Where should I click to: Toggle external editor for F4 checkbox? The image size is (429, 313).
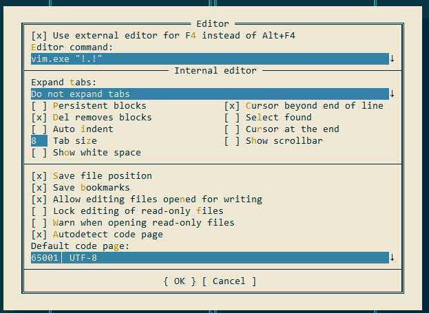(39, 35)
